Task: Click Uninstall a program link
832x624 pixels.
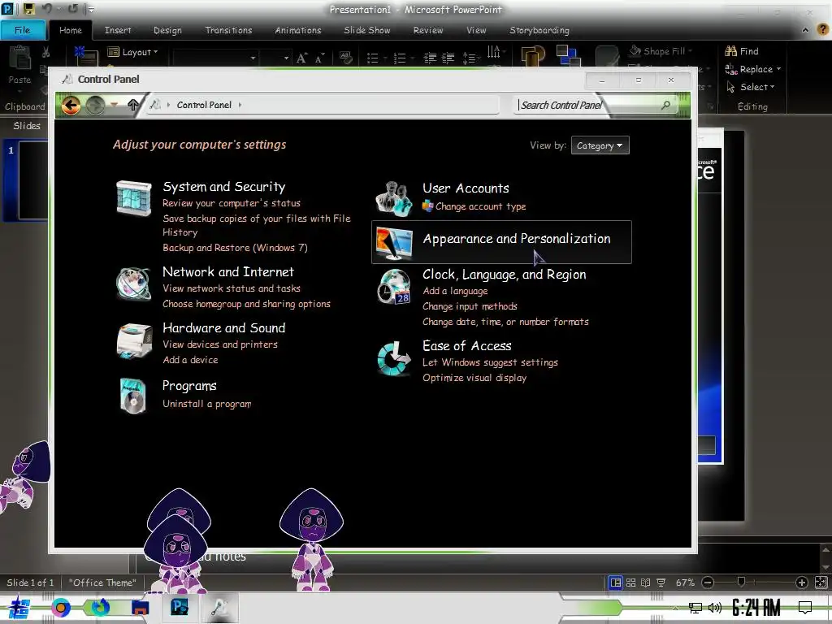Action: [x=207, y=404]
